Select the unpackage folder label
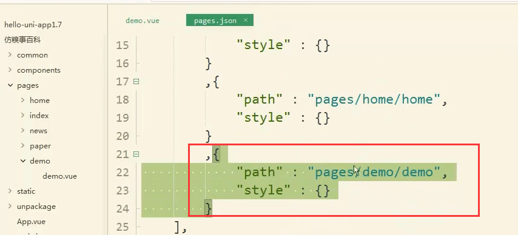The height and width of the screenshot is (235, 518). (x=36, y=207)
